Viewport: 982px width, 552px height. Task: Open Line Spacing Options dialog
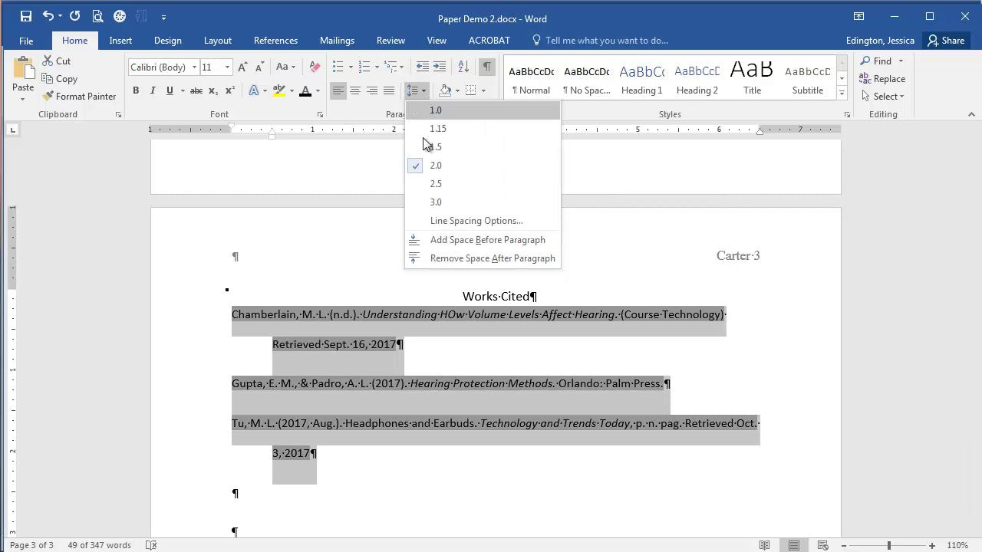pyautogui.click(x=476, y=221)
